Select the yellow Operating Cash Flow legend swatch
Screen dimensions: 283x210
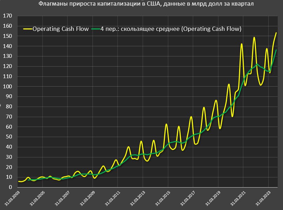[x=27, y=29]
